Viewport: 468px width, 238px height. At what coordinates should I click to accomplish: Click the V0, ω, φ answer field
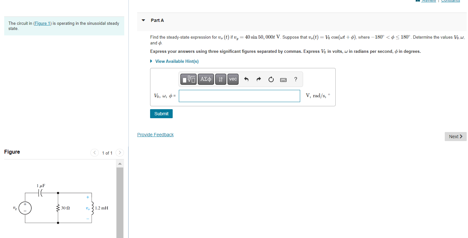(x=239, y=96)
